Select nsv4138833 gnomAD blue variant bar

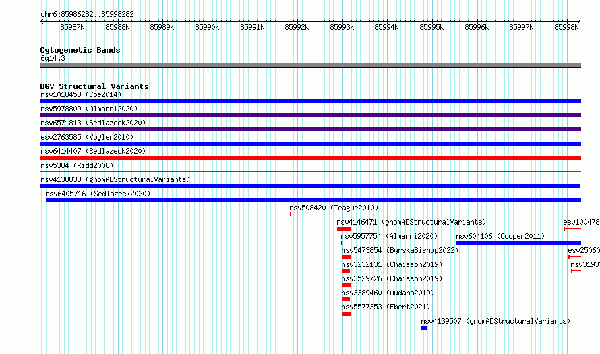(310, 186)
